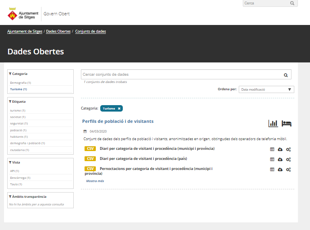
Task: Open Perfils de població i de visitants dataset
Action: pos(118,121)
